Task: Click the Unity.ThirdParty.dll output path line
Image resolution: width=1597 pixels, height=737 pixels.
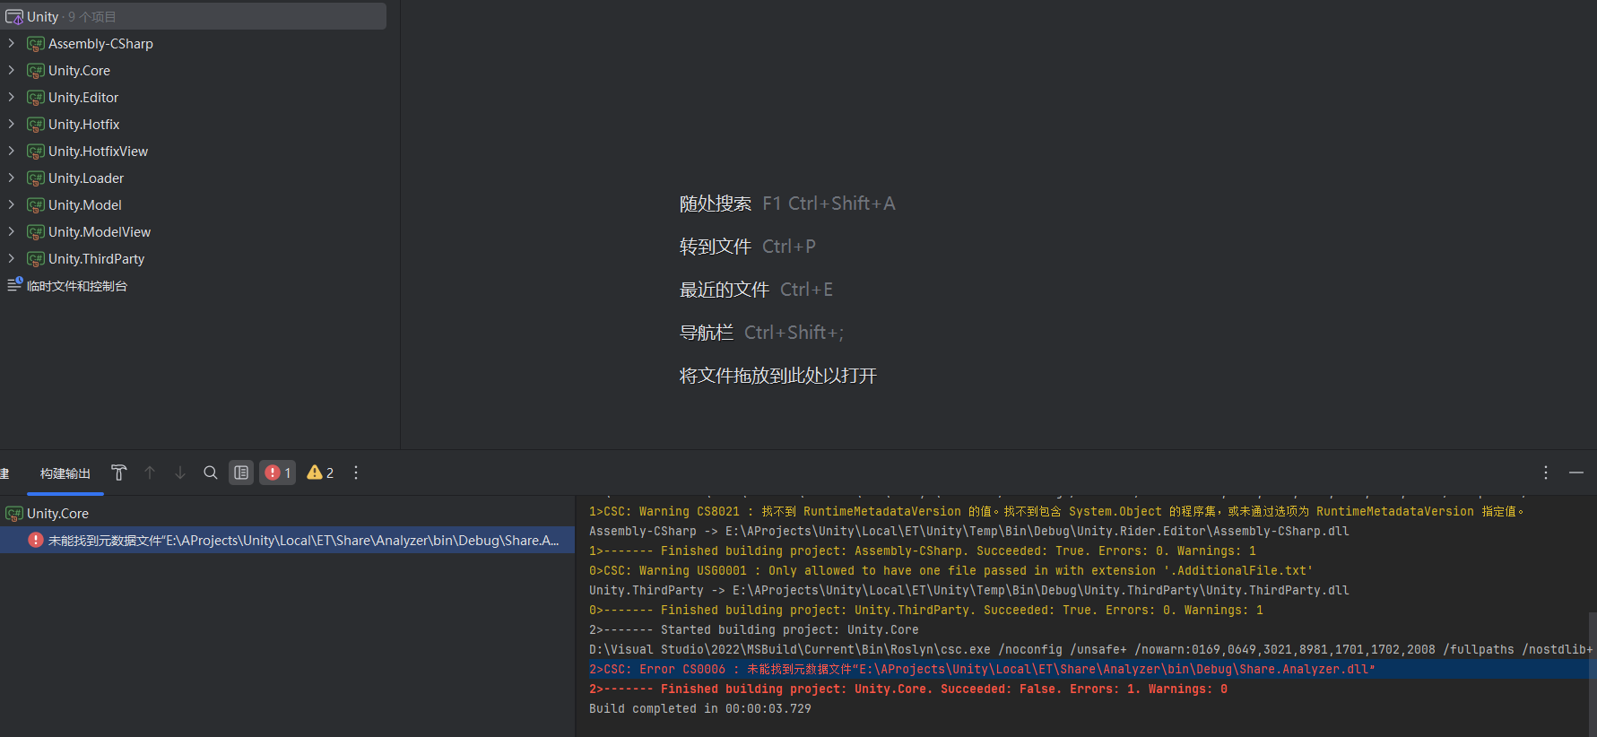Action: point(969,591)
